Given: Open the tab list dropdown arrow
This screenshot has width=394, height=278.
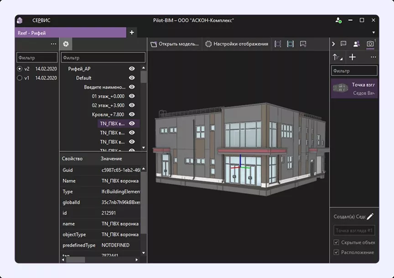Looking at the screenshot, I should click(x=373, y=33).
